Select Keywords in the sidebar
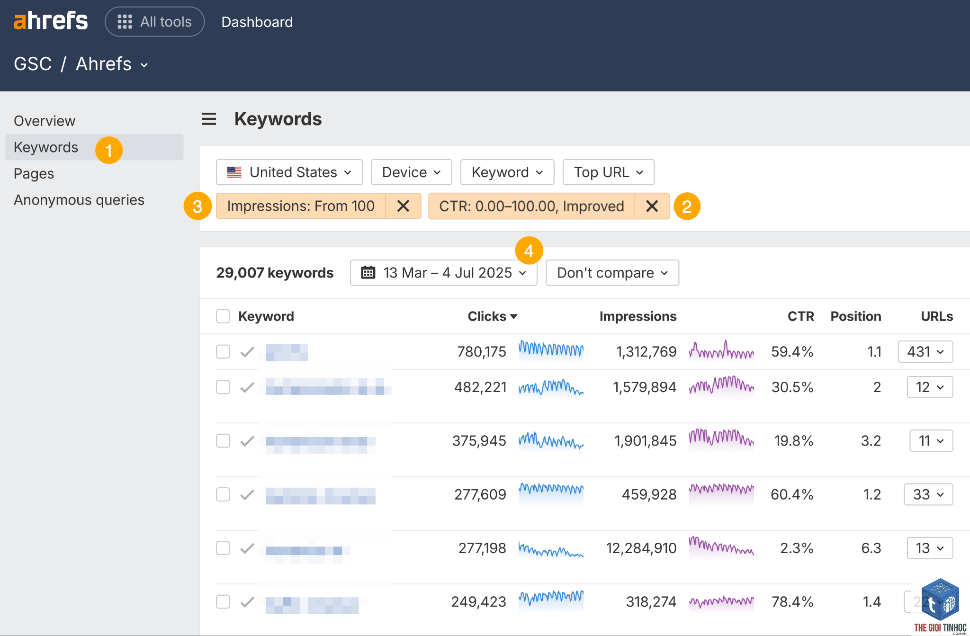The width and height of the screenshot is (970, 636). pos(94,147)
